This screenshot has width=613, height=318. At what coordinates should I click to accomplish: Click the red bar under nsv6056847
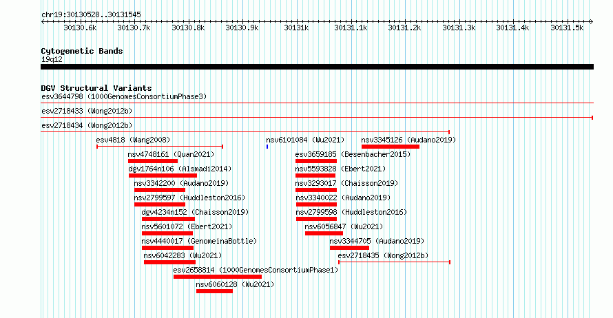(324, 233)
